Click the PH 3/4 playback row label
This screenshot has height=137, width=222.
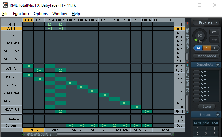11,77
